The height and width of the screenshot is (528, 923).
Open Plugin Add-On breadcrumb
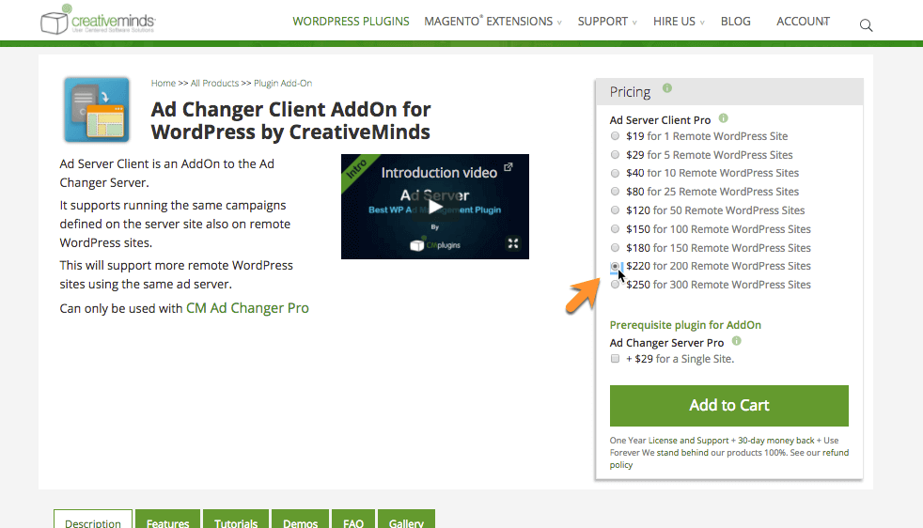pyautogui.click(x=283, y=83)
